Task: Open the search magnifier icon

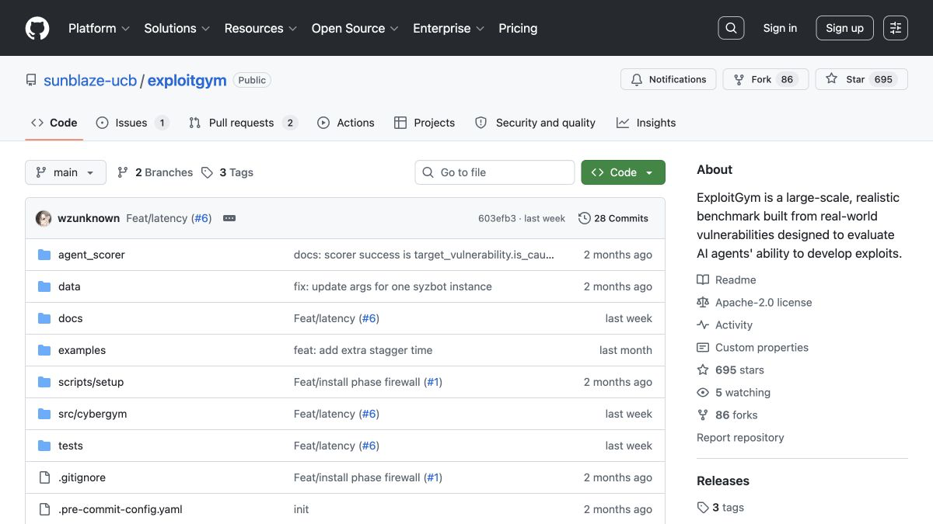Action: click(x=731, y=28)
